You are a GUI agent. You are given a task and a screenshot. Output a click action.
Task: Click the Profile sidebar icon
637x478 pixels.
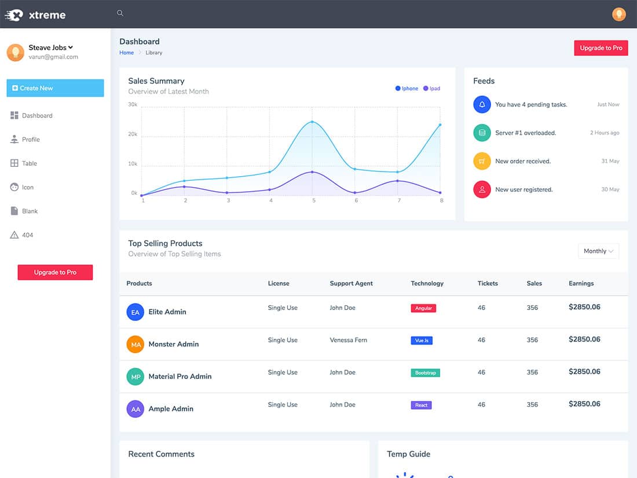point(14,140)
